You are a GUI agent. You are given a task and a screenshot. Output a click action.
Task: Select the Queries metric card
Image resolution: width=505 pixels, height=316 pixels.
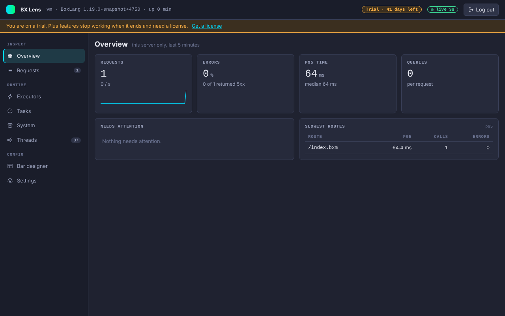450,84
